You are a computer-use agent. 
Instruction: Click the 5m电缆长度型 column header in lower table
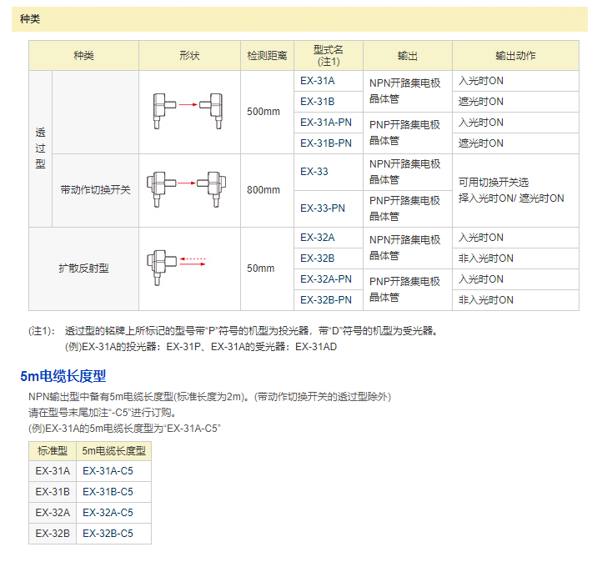click(113, 451)
